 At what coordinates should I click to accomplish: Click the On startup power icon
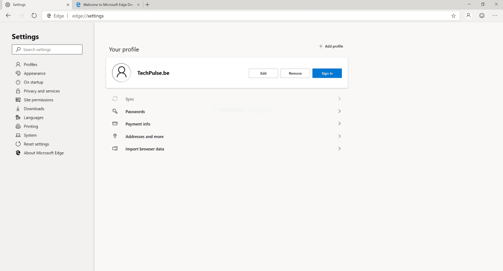point(18,82)
